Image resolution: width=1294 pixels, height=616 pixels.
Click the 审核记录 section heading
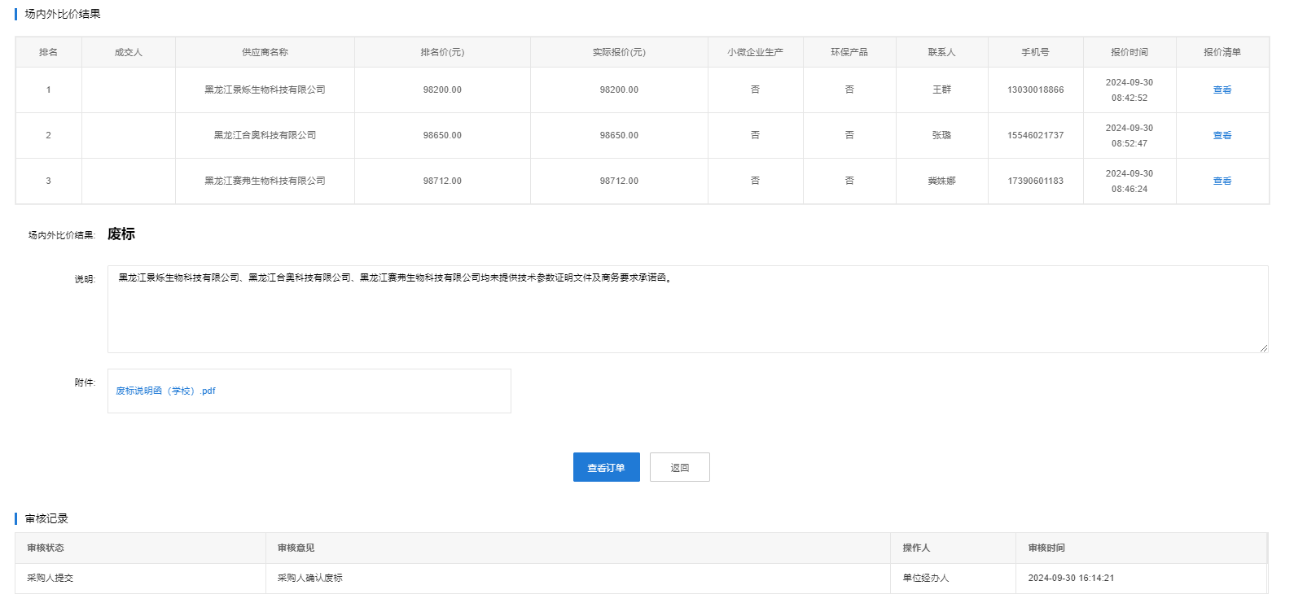tap(46, 519)
